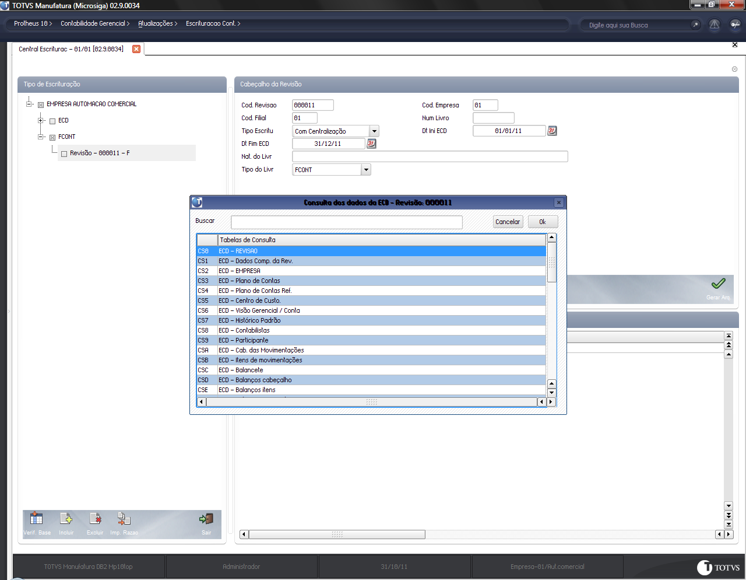This screenshot has height=580, width=746.
Task: Click the circled X icon below tab bar
Action: pyautogui.click(x=734, y=69)
